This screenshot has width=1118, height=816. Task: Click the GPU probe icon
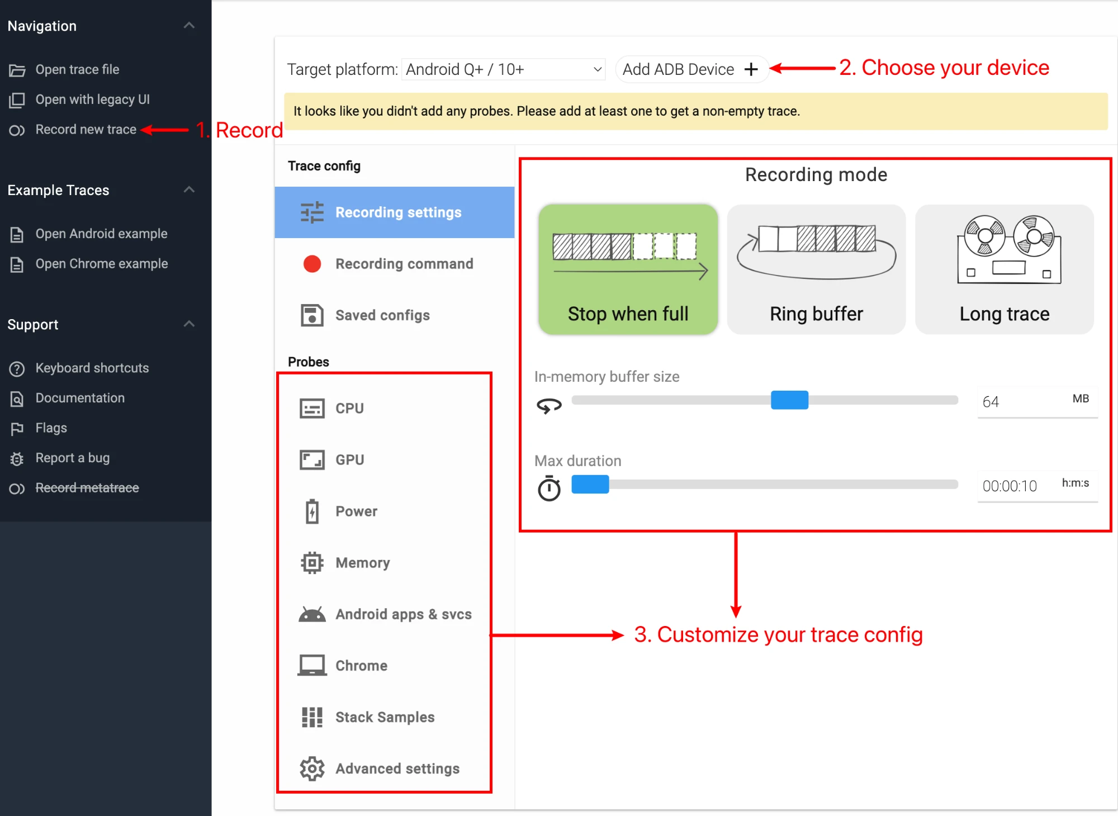(312, 460)
